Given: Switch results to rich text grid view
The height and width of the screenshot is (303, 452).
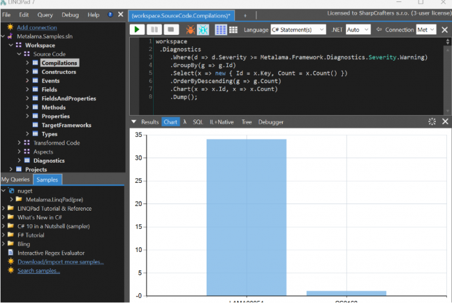Looking at the screenshot, I should coord(221,30).
